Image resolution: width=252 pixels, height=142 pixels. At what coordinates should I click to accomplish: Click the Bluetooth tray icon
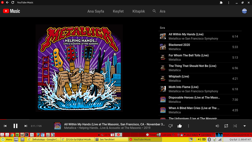point(209,139)
